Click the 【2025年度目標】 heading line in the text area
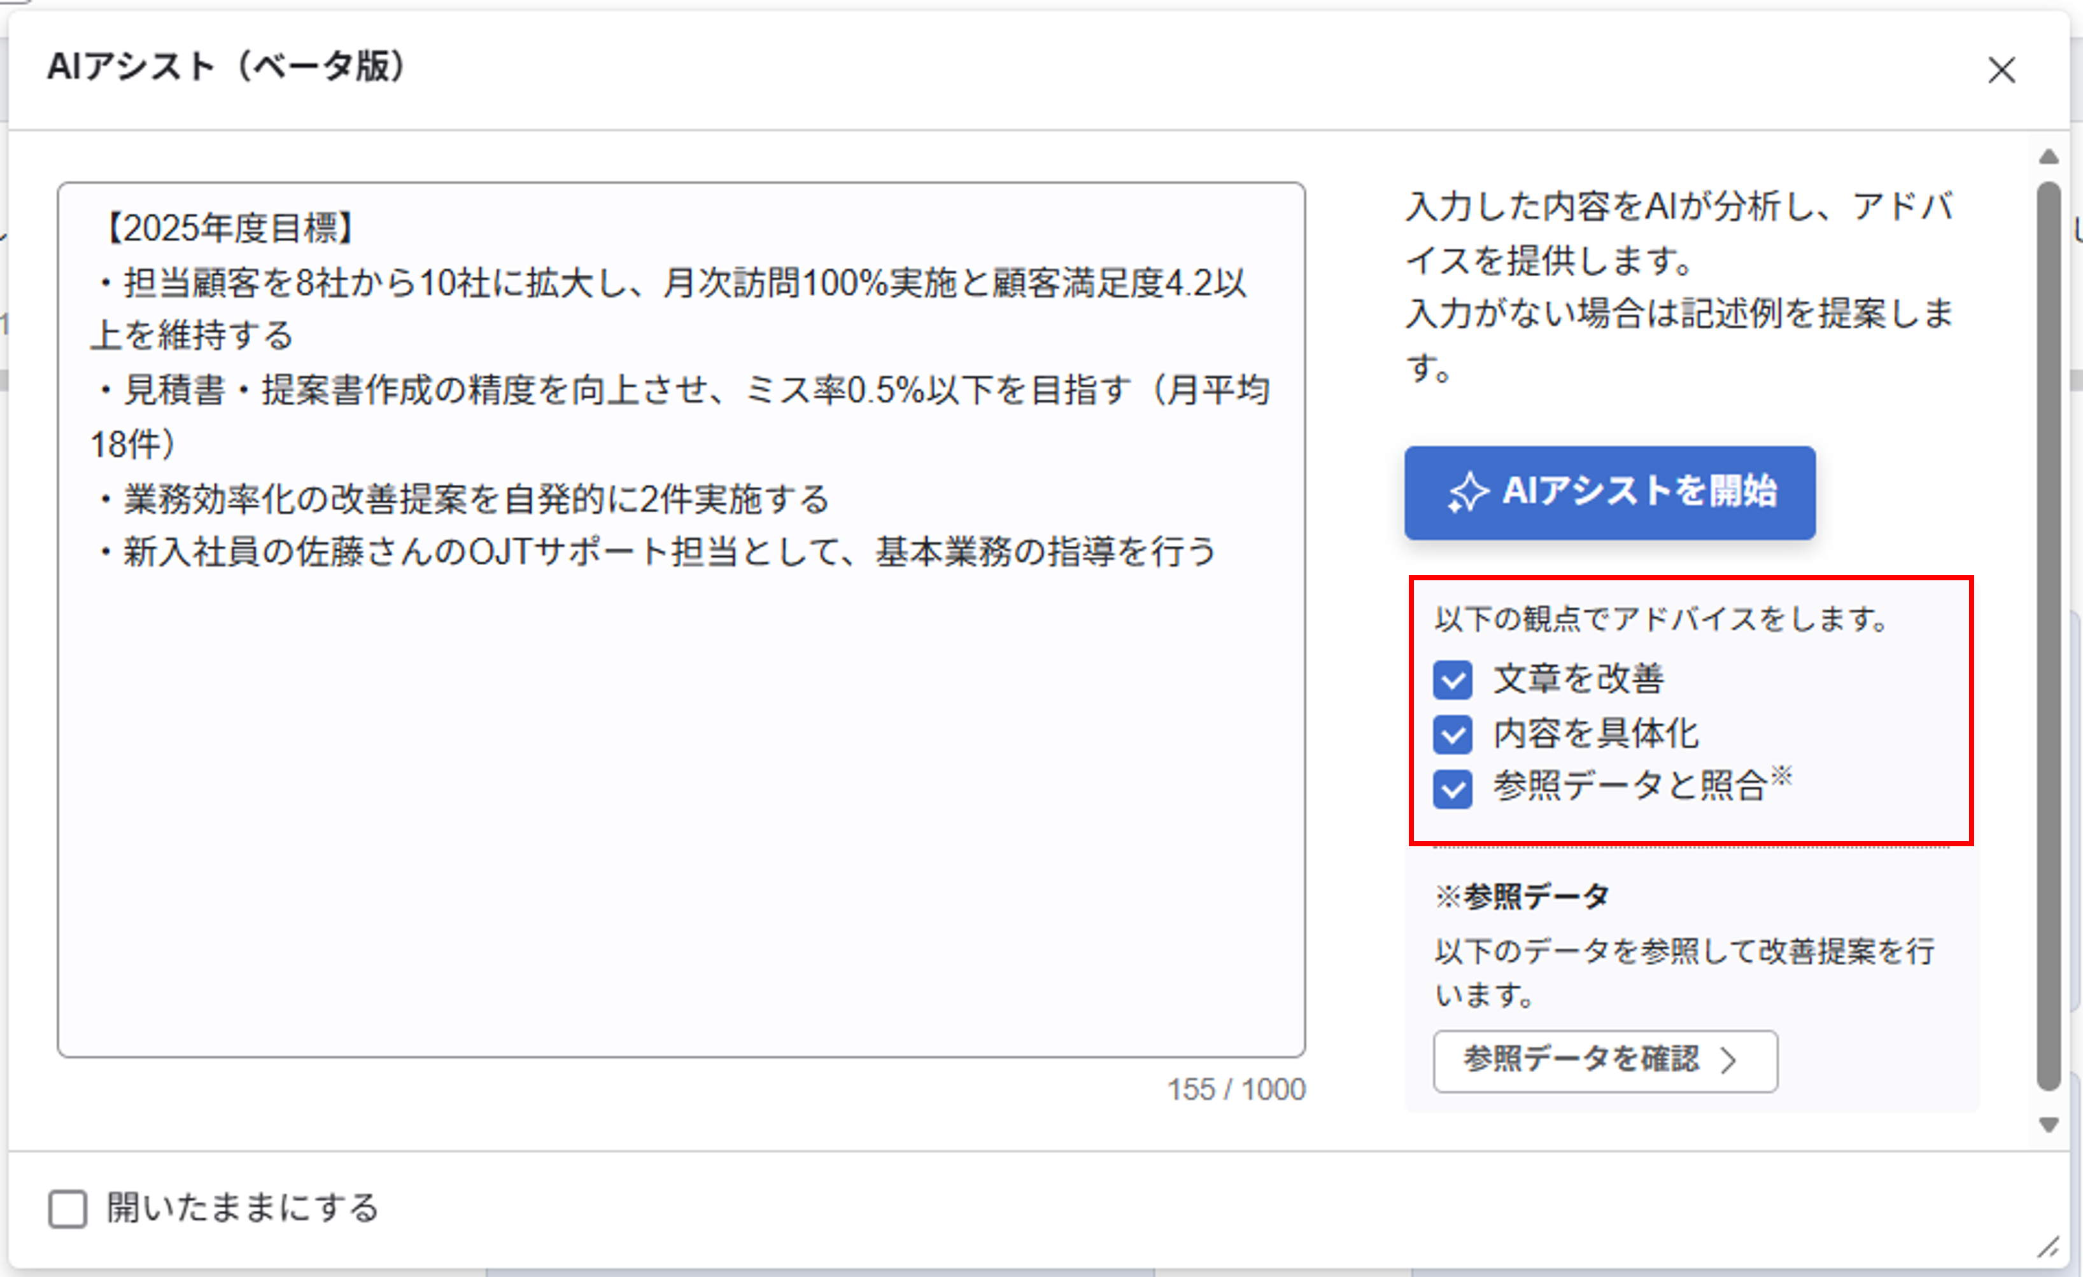 [x=229, y=228]
